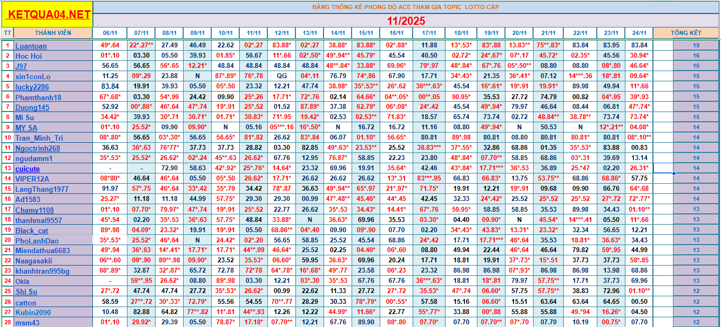This screenshot has height=327, width=721.
Task: Open Luantoan member profile link
Action: click(x=31, y=46)
